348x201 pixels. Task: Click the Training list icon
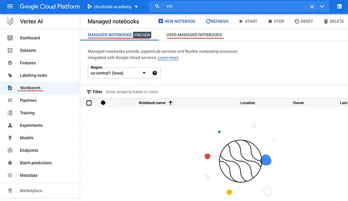pyautogui.click(x=10, y=113)
